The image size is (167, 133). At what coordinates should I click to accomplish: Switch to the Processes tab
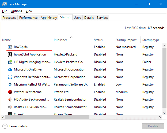coord(9,18)
